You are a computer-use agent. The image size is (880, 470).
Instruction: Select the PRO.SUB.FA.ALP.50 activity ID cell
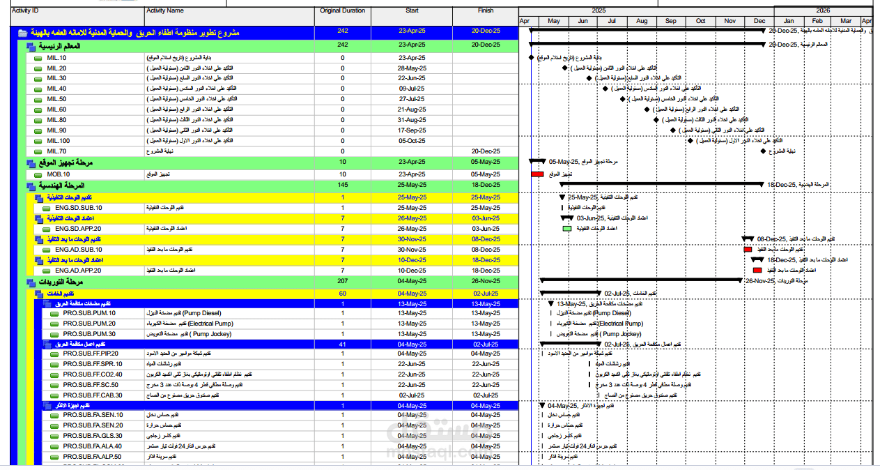(93, 457)
